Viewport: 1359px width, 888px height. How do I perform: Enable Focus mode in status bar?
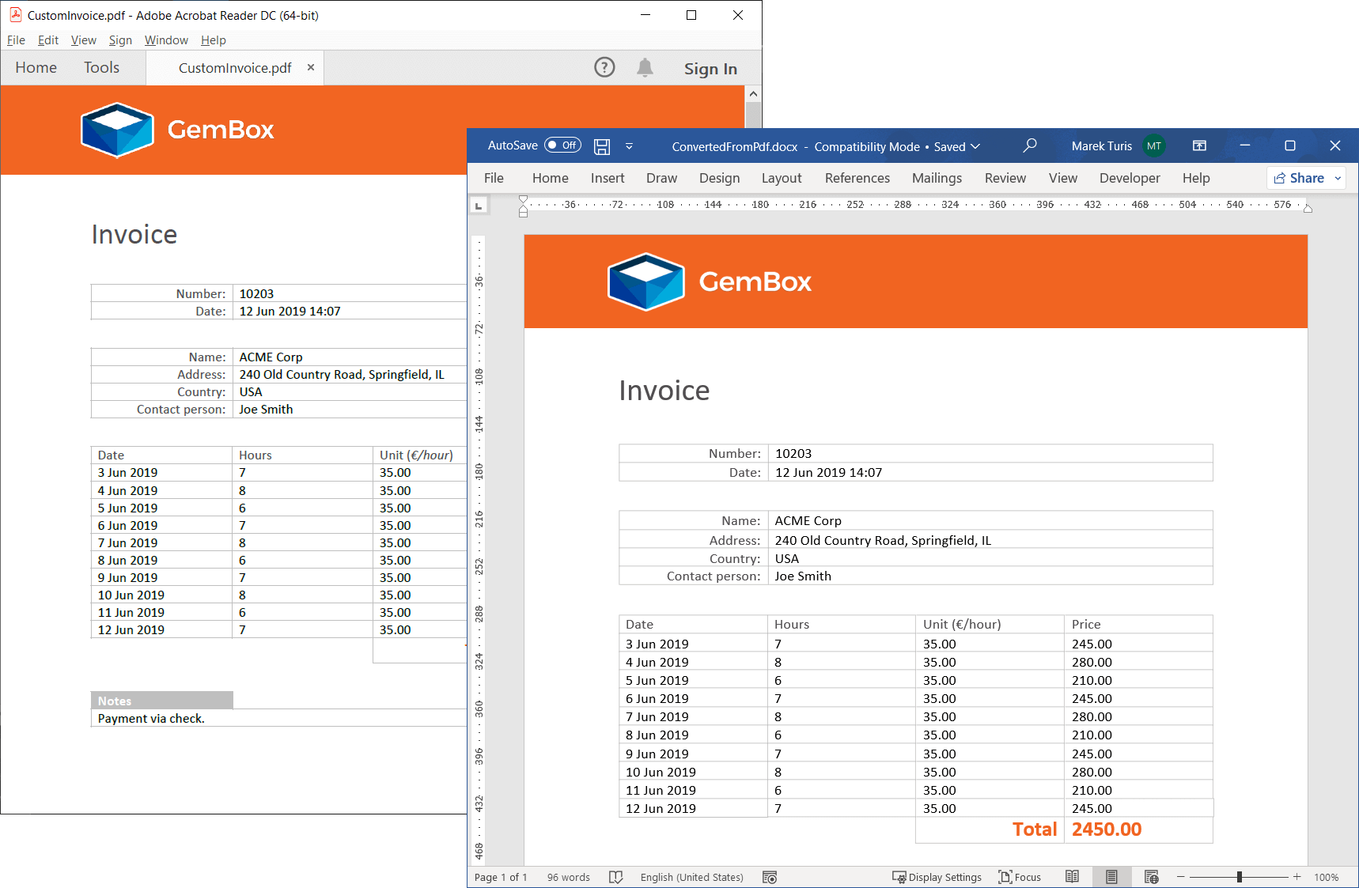pyautogui.click(x=1020, y=877)
